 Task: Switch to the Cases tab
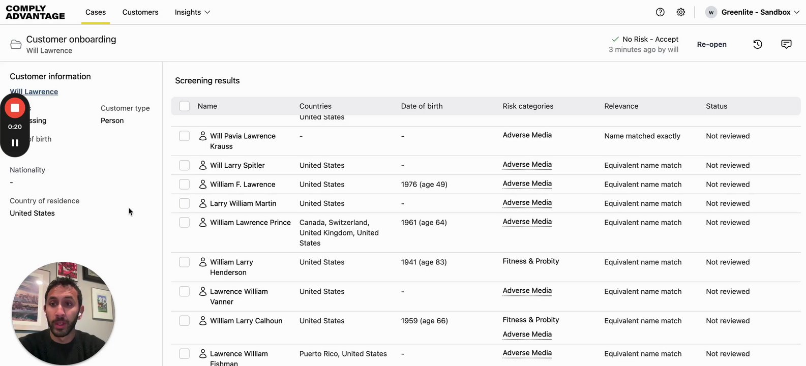point(96,12)
